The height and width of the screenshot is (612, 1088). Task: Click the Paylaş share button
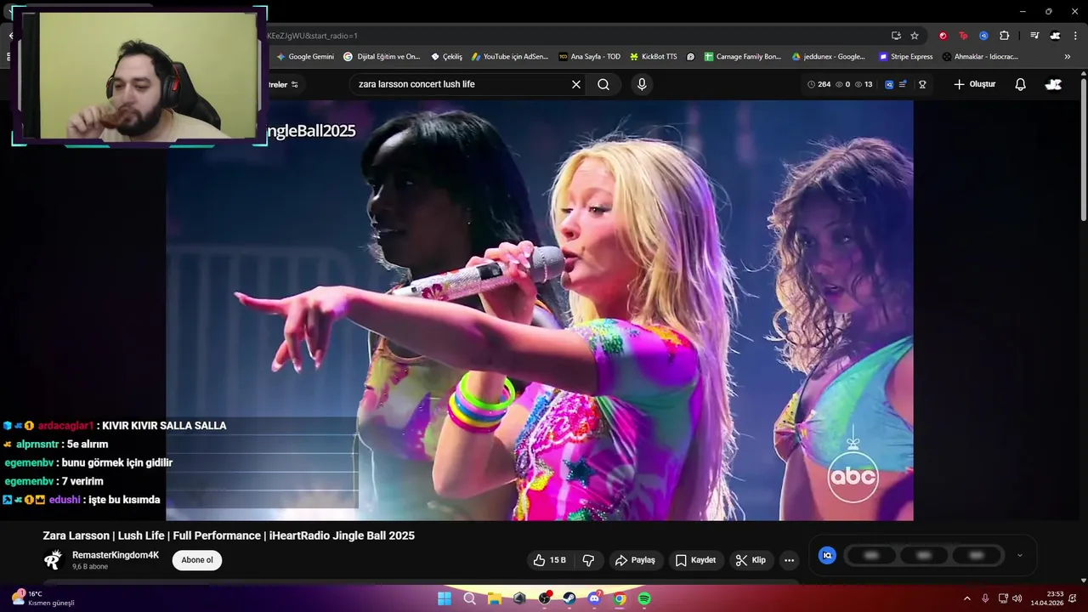(635, 560)
